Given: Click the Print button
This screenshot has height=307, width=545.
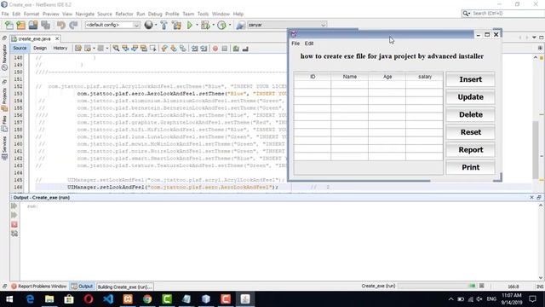Looking at the screenshot, I should [x=470, y=167].
